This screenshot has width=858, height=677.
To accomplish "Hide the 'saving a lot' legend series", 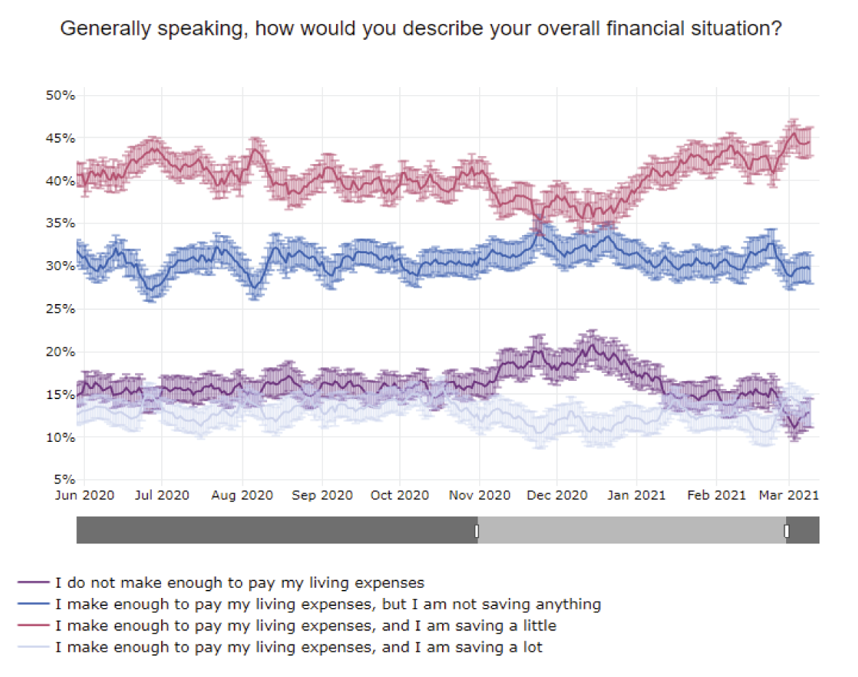I will [298, 647].
